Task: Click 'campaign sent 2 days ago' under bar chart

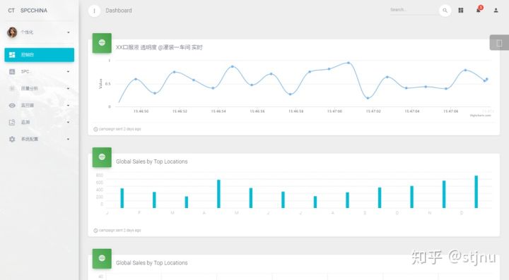Action: pyautogui.click(x=119, y=231)
